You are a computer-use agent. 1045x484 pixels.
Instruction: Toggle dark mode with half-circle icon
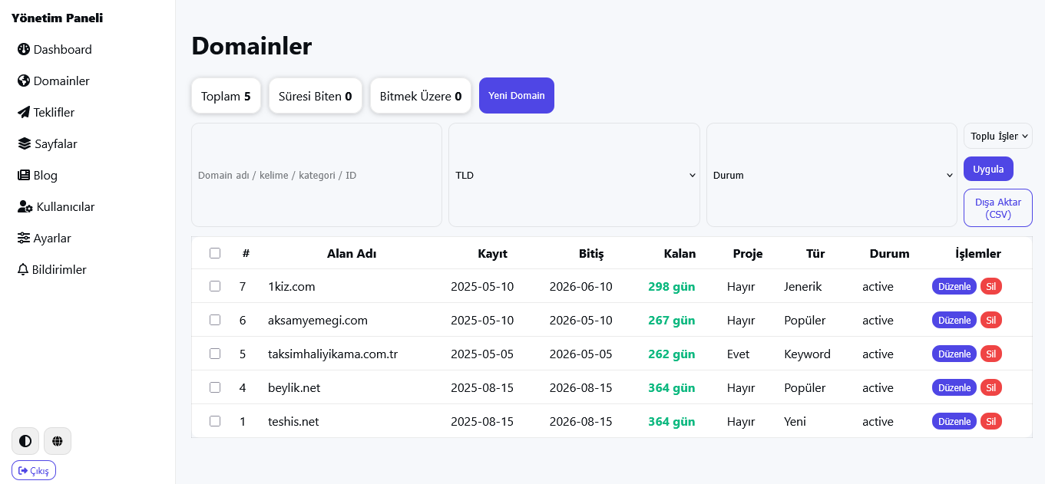click(25, 441)
